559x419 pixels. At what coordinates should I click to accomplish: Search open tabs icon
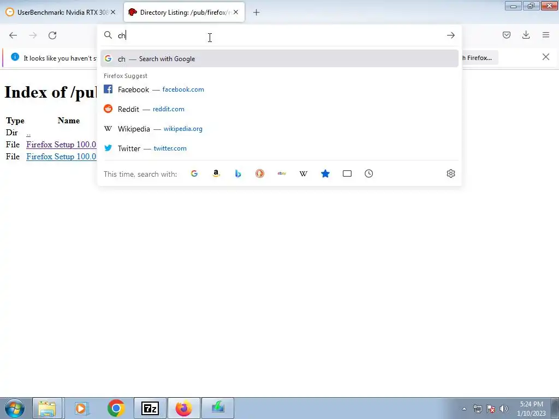[x=347, y=173]
